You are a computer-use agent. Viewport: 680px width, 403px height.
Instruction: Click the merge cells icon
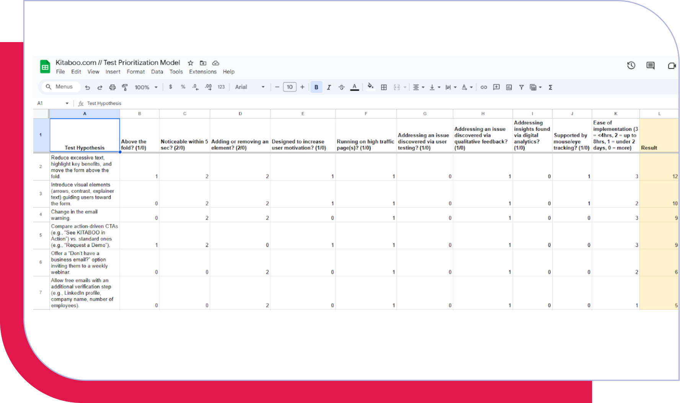click(x=397, y=87)
